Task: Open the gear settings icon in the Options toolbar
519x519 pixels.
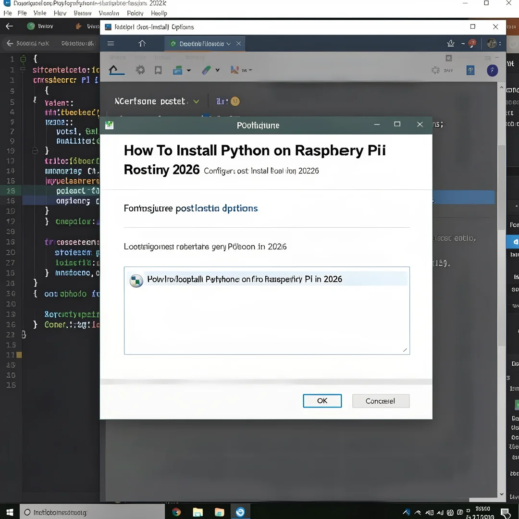Action: point(140,70)
